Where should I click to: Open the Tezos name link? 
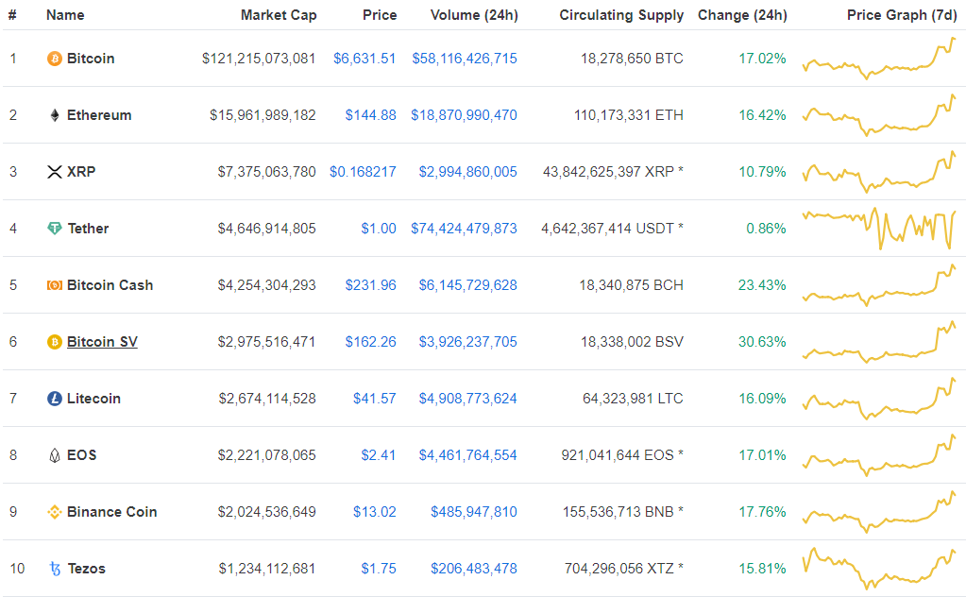tap(87, 569)
